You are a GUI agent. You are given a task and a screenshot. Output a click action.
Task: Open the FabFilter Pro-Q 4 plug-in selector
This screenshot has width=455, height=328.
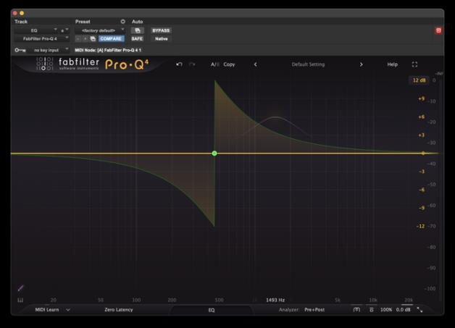(x=42, y=38)
